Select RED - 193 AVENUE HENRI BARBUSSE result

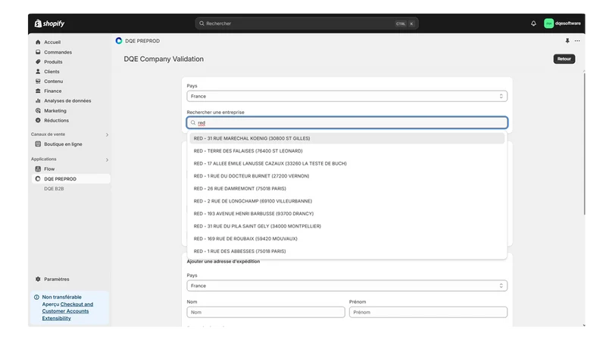pos(347,214)
